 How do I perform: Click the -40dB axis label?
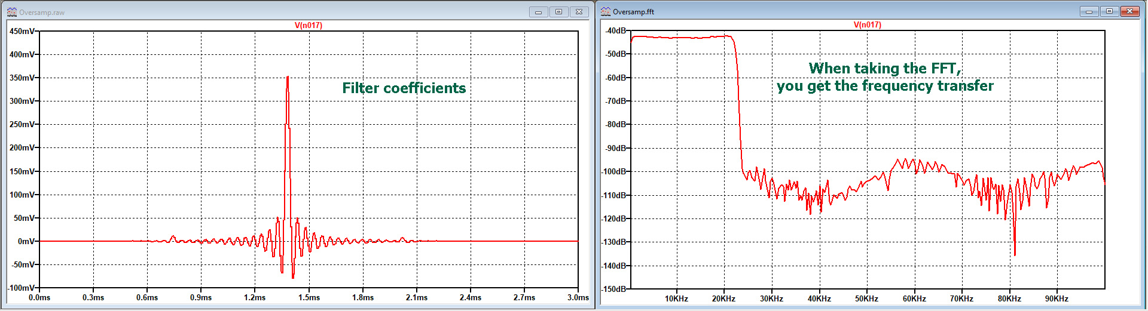615,30
